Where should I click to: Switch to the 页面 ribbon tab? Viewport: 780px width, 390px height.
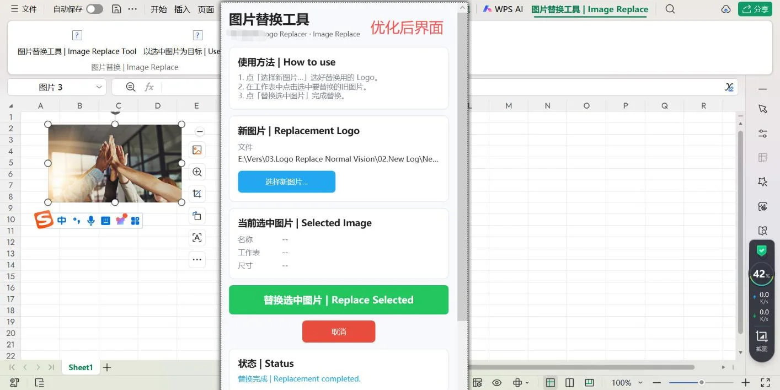pyautogui.click(x=206, y=9)
